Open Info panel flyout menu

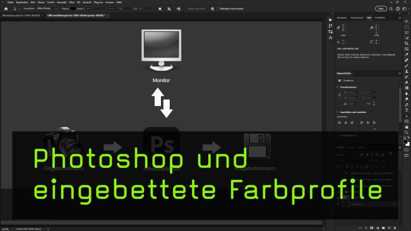(x=400, y=18)
